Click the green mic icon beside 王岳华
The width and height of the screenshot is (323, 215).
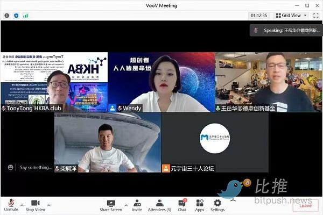click(x=218, y=108)
